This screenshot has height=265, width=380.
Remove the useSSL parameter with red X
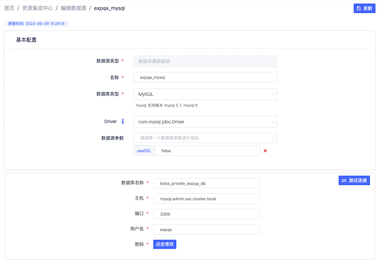click(x=265, y=151)
